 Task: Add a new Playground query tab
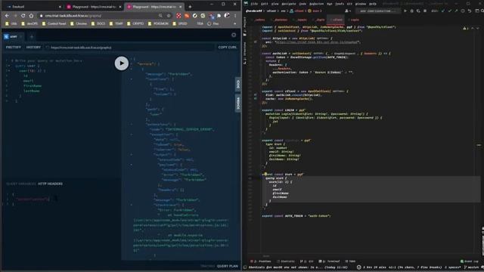[x=32, y=37]
